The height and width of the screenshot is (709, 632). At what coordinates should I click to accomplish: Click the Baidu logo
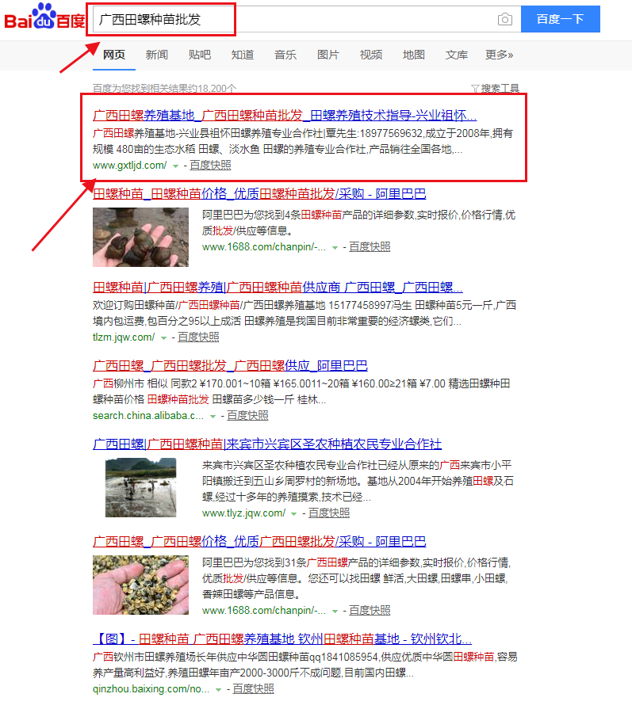[x=44, y=17]
